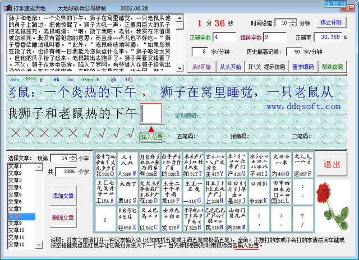Click the P key tile for 这

(303, 165)
